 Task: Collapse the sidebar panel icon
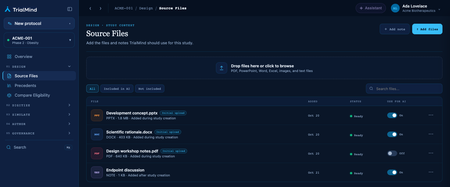[70, 9]
